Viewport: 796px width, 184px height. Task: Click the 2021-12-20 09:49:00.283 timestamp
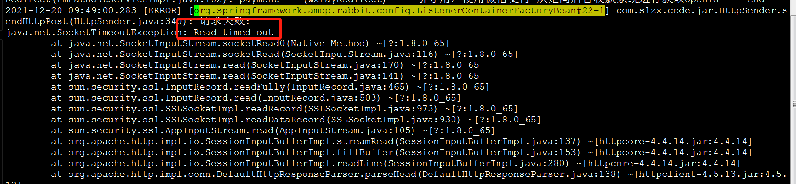click(x=70, y=10)
